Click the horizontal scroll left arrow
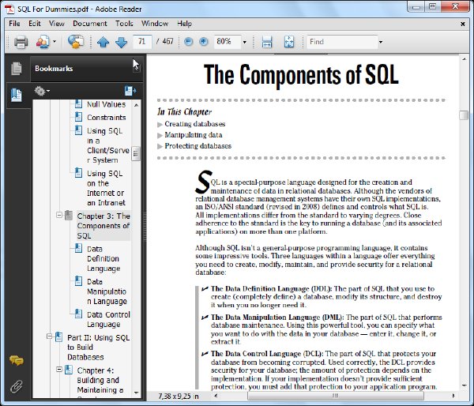The height and width of the screenshot is (406, 474). pos(216,396)
